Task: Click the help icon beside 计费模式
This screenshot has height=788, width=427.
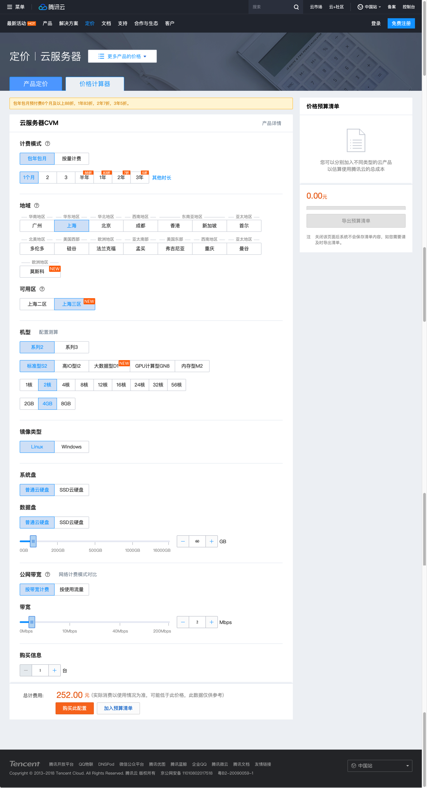Action: point(47,143)
